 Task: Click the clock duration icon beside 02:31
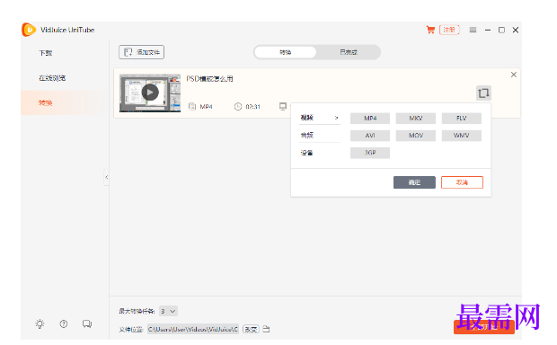click(x=238, y=106)
